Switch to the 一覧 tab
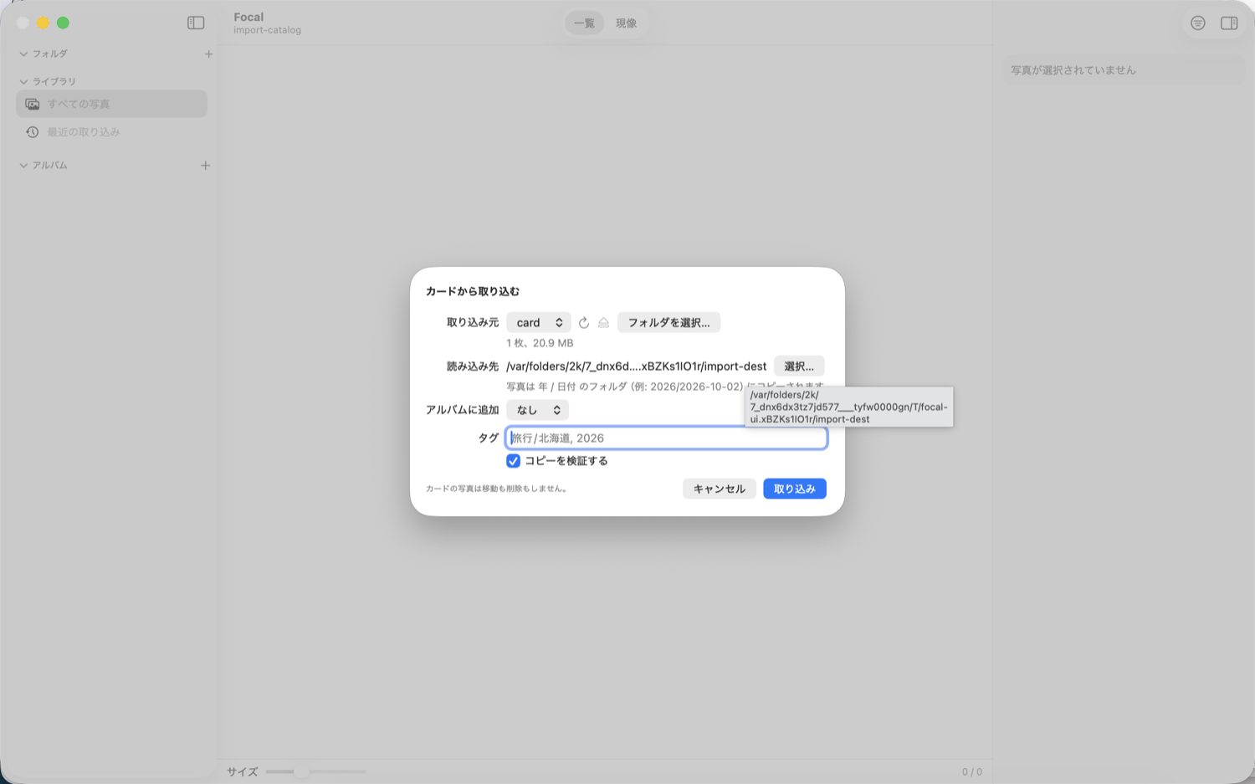 584,23
